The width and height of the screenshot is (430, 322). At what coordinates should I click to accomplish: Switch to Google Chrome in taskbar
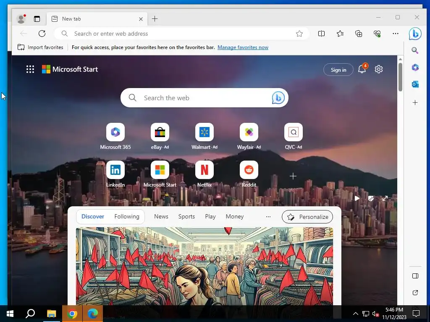[72, 314]
